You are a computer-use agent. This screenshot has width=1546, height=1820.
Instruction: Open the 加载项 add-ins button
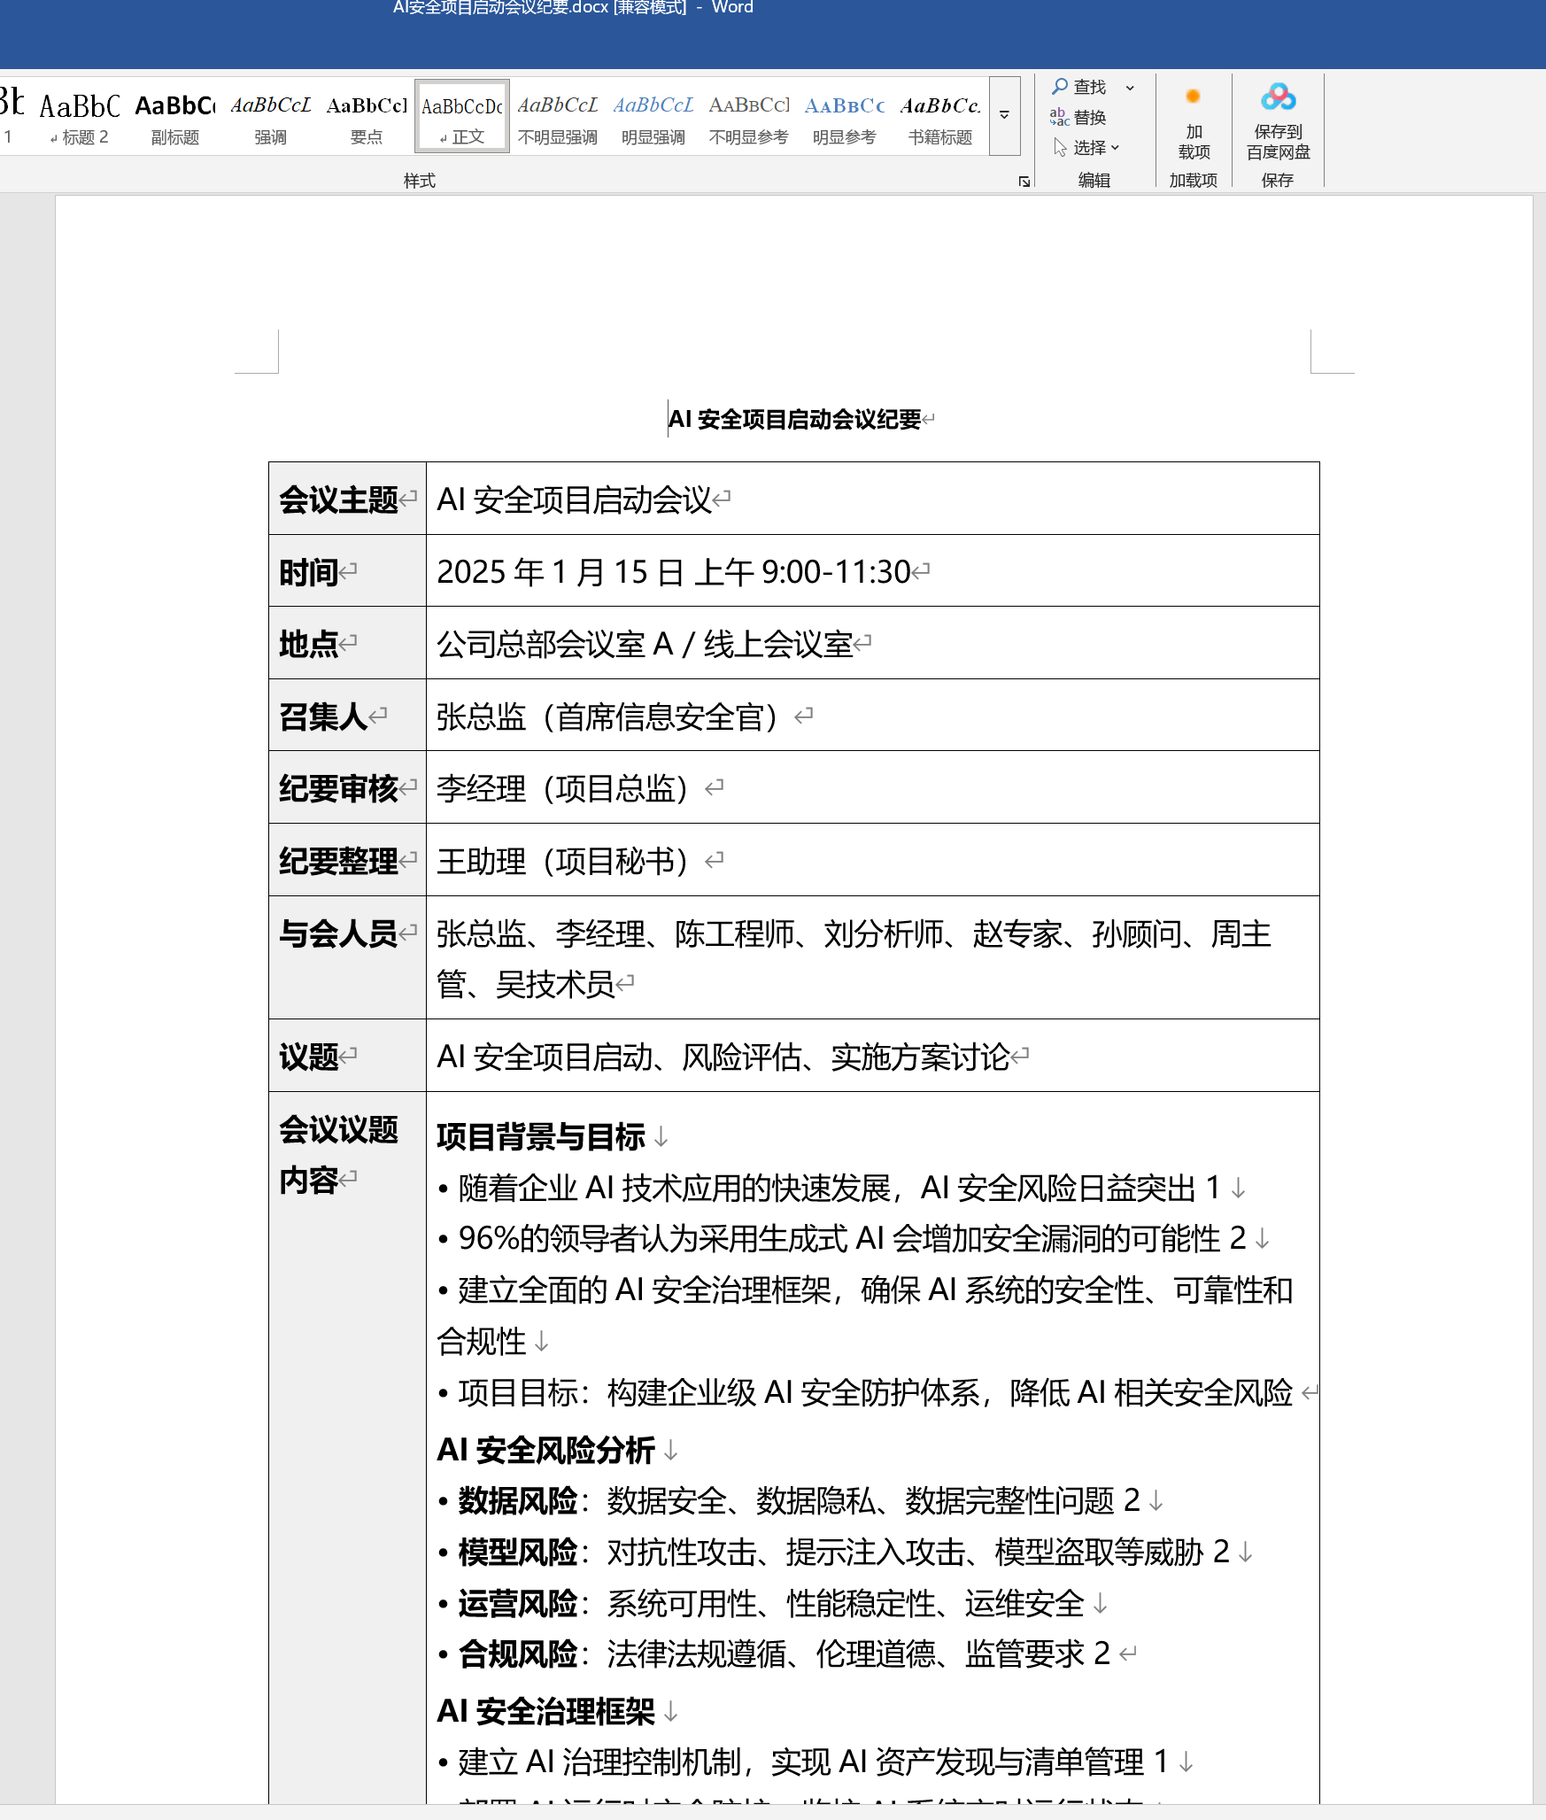1194,124
